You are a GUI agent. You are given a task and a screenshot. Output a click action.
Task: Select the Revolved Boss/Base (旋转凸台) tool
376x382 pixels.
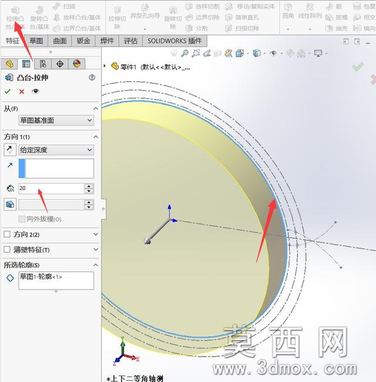click(39, 18)
